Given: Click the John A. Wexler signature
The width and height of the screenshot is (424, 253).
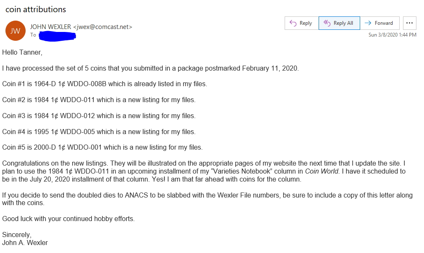Looking at the screenshot, I should 25,243.
